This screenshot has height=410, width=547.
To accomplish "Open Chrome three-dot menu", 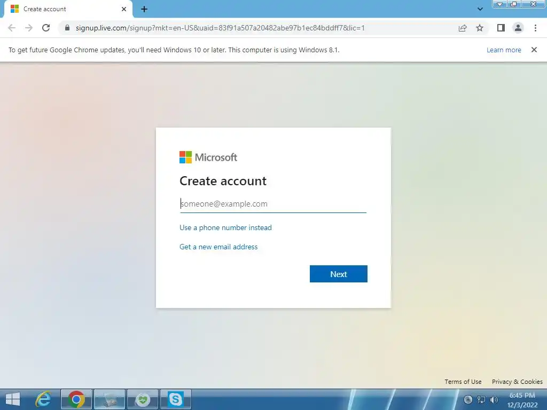I will (535, 28).
